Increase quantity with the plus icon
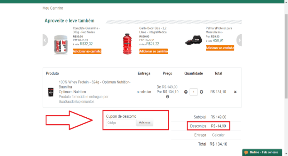This screenshot has width=288, height=156. 202,92
